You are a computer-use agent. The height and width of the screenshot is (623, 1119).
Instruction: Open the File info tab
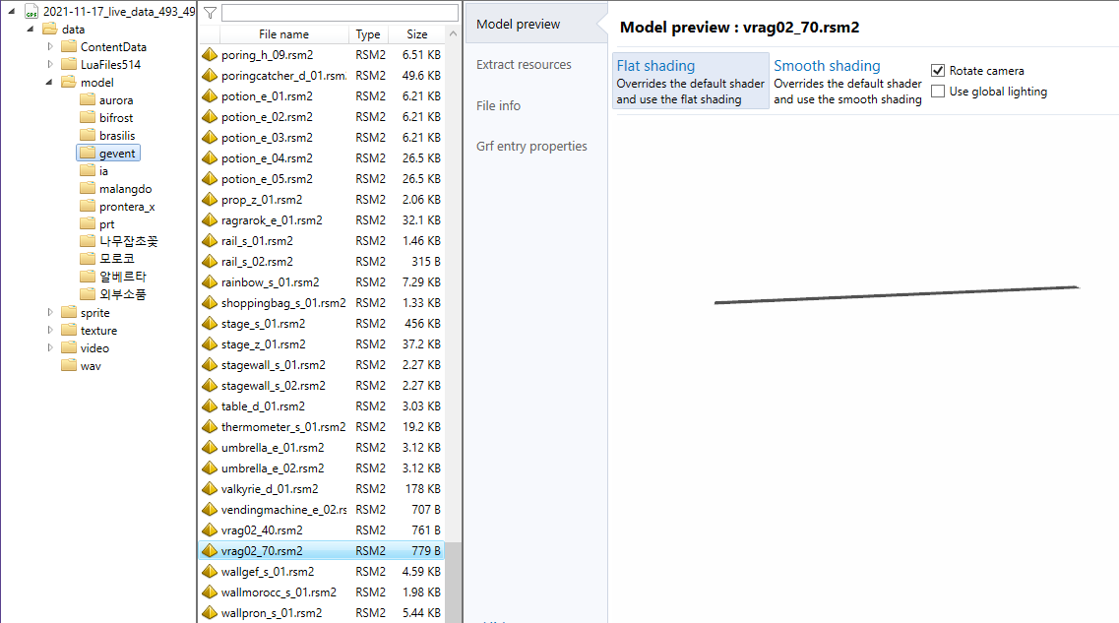pos(498,105)
